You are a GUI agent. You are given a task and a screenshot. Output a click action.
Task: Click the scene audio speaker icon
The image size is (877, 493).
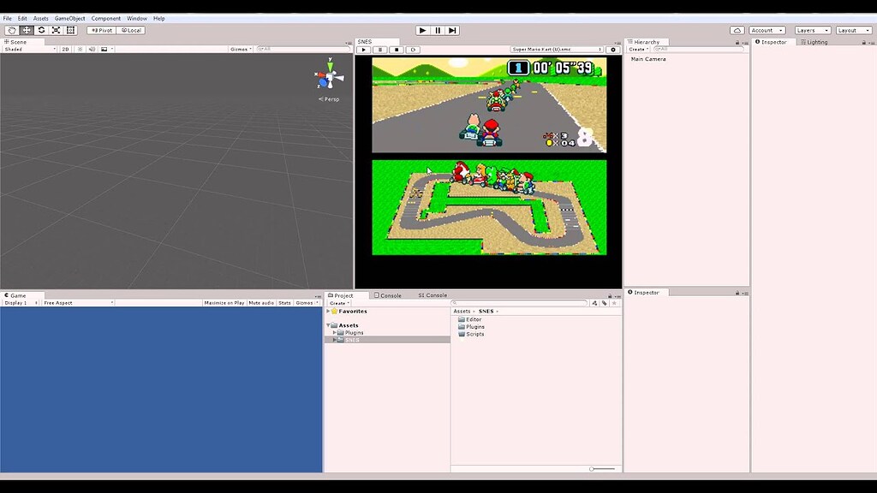(92, 49)
